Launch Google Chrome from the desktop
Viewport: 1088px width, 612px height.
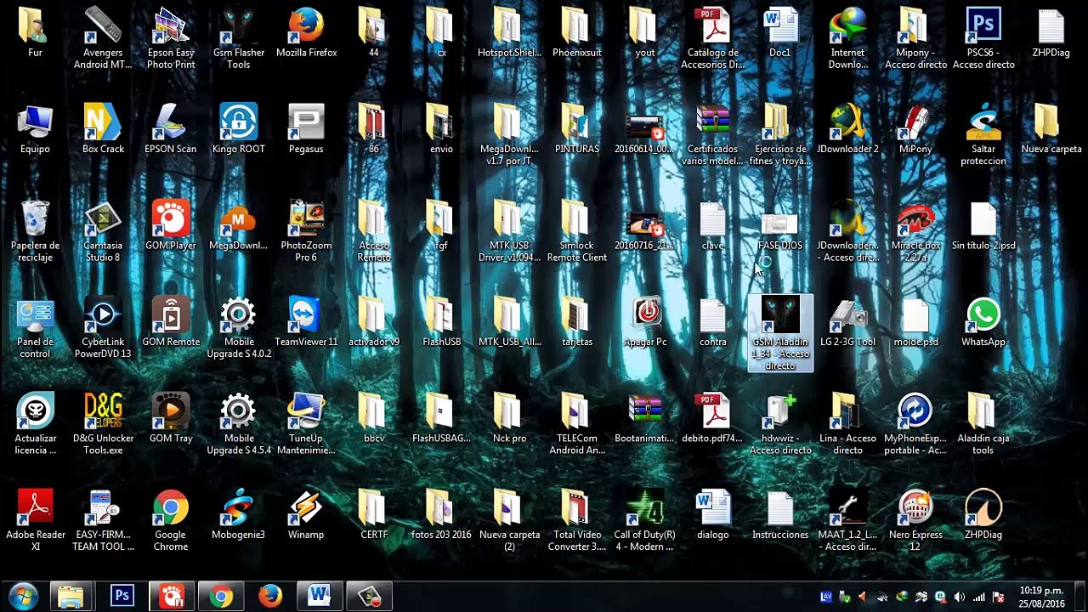171,520
